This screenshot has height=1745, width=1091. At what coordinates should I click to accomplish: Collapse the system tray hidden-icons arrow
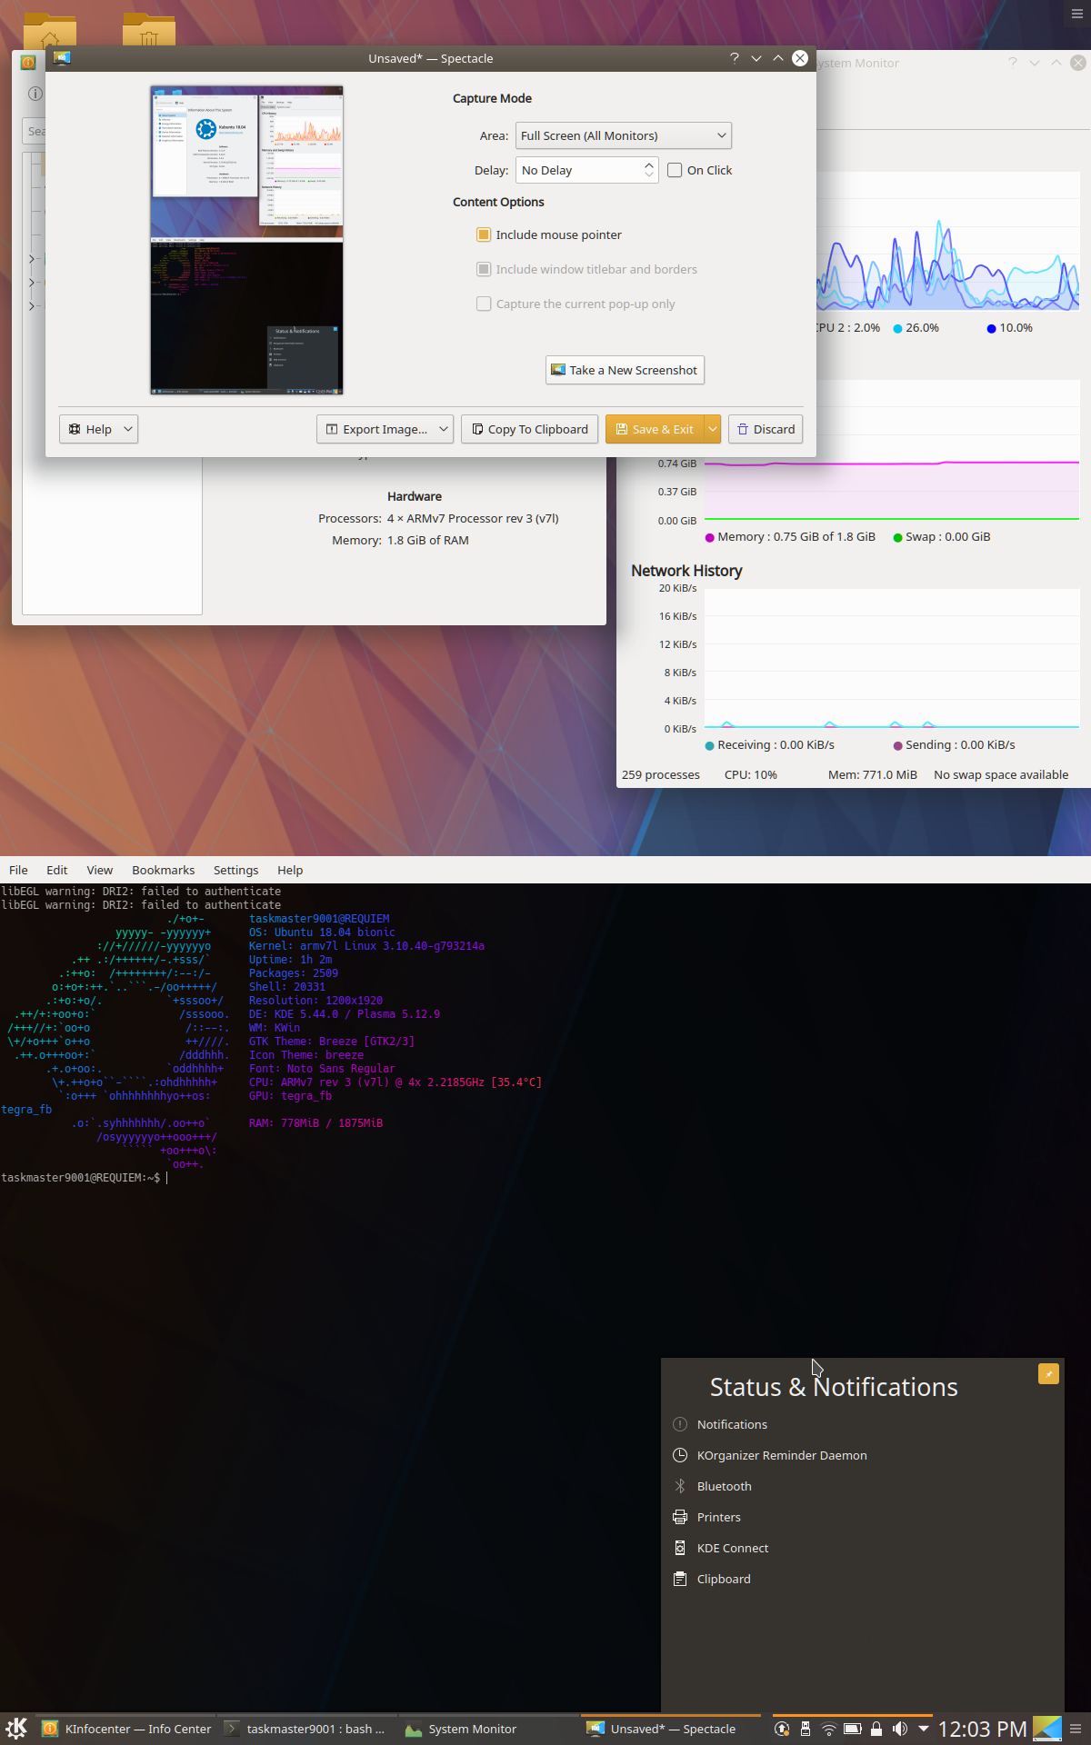pos(924,1729)
